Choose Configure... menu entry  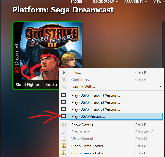click(x=111, y=80)
